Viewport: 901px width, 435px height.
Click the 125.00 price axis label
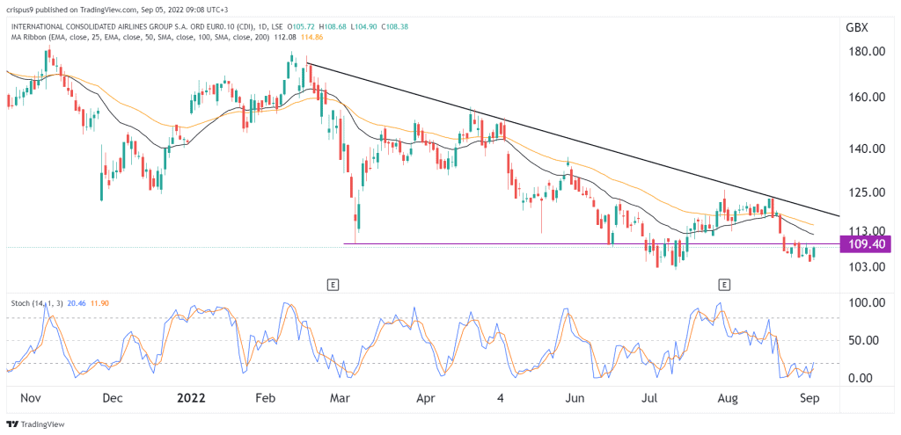866,192
